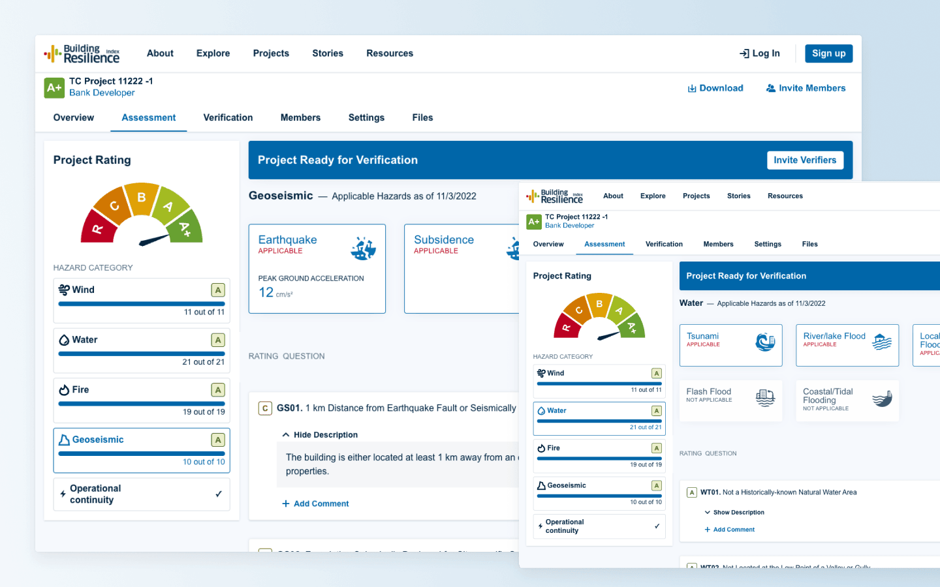Open Assessment tab in back window
The height and width of the screenshot is (587, 940).
(x=149, y=118)
